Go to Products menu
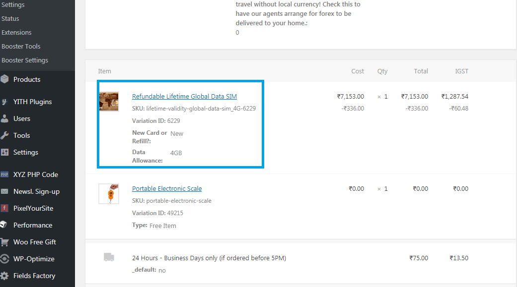Image resolution: width=517 pixels, height=287 pixels. coord(27,79)
